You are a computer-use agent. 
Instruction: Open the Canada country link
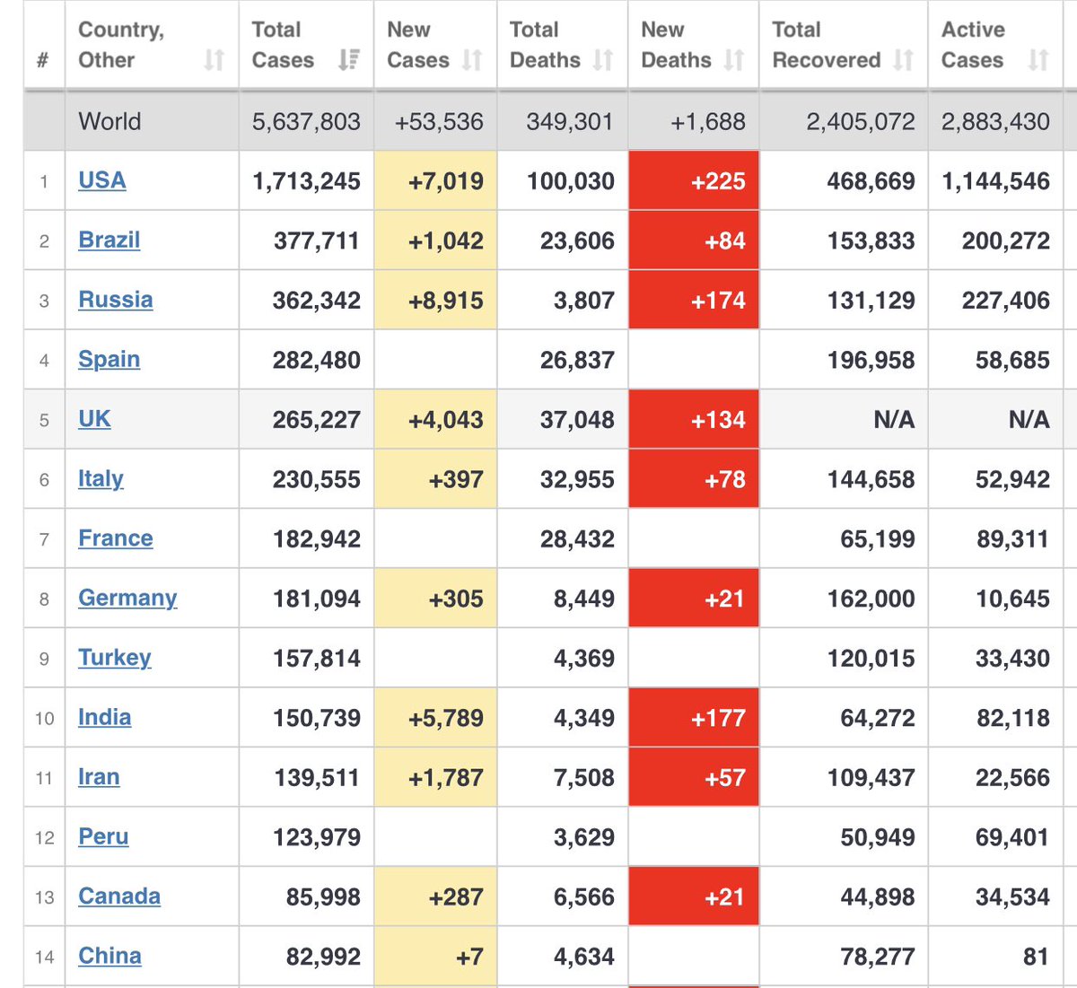pyautogui.click(x=119, y=896)
